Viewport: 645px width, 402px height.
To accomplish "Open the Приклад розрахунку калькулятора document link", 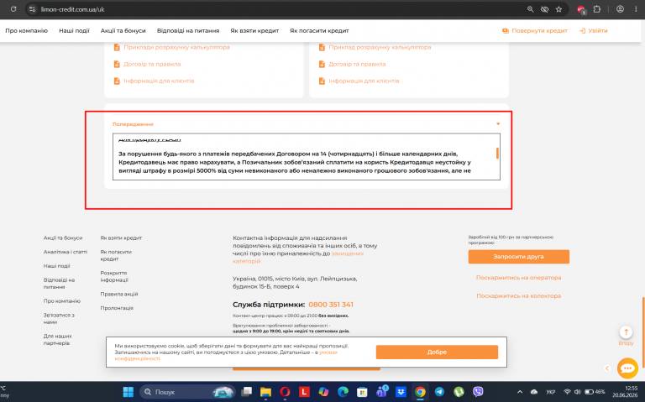I will [x=380, y=47].
